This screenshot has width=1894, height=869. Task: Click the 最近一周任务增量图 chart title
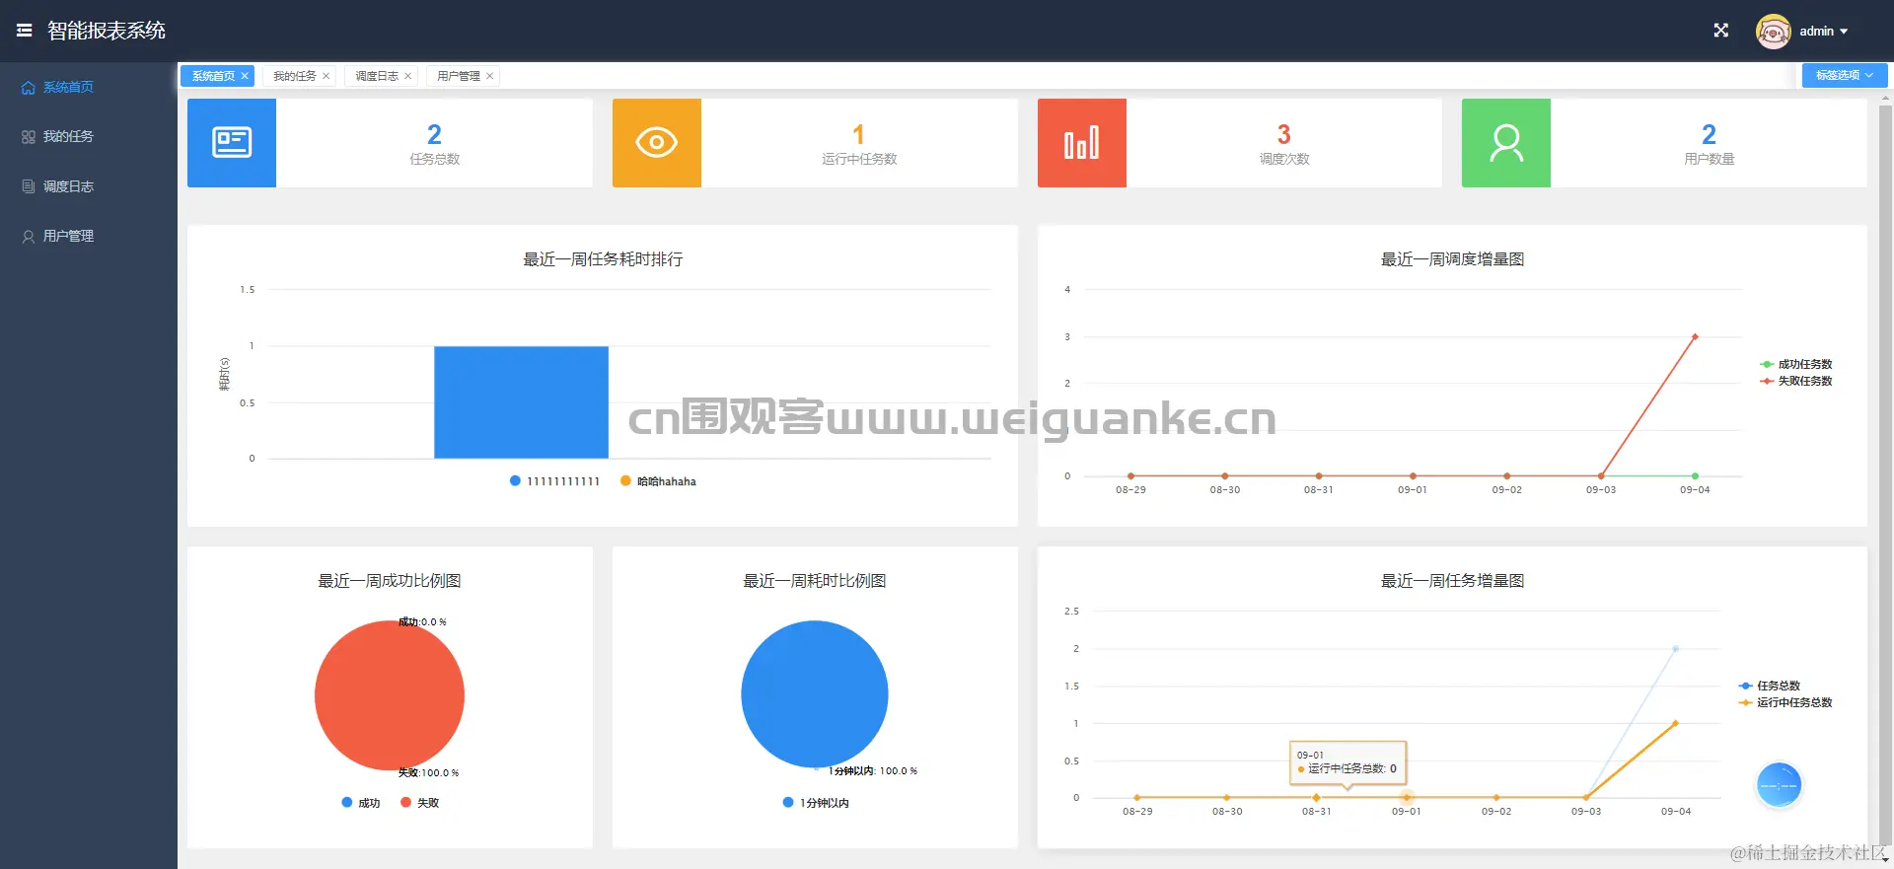(x=1452, y=581)
